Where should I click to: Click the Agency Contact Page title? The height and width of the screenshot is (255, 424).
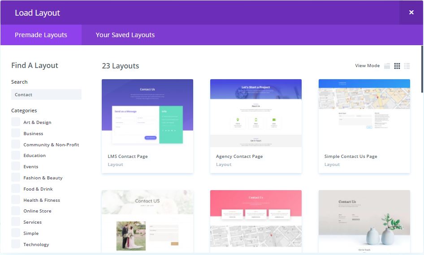click(239, 156)
